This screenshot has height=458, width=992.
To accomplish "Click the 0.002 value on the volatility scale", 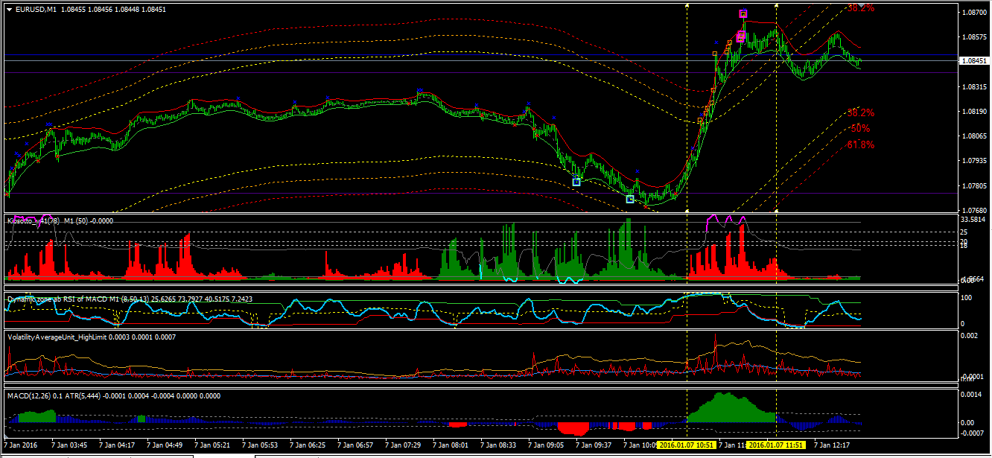I will (x=971, y=337).
